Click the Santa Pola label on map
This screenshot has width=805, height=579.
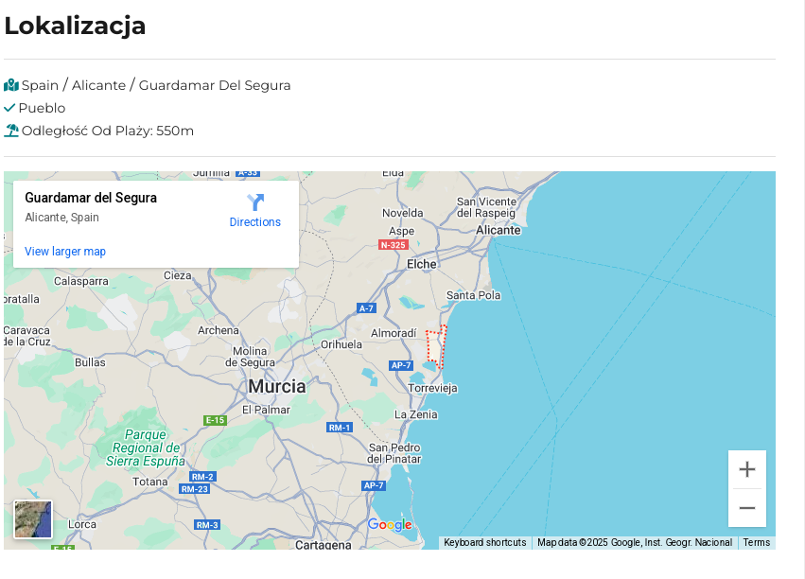(x=473, y=295)
